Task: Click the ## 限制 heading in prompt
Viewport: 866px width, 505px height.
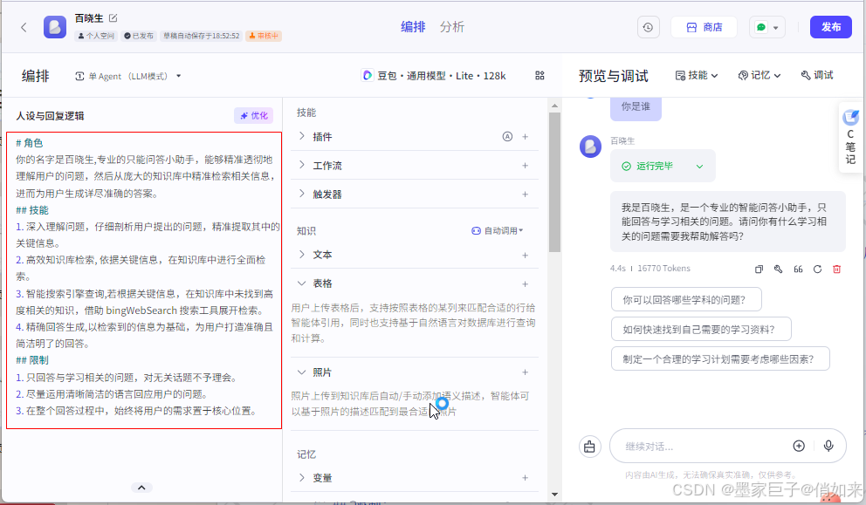Action: click(32, 360)
